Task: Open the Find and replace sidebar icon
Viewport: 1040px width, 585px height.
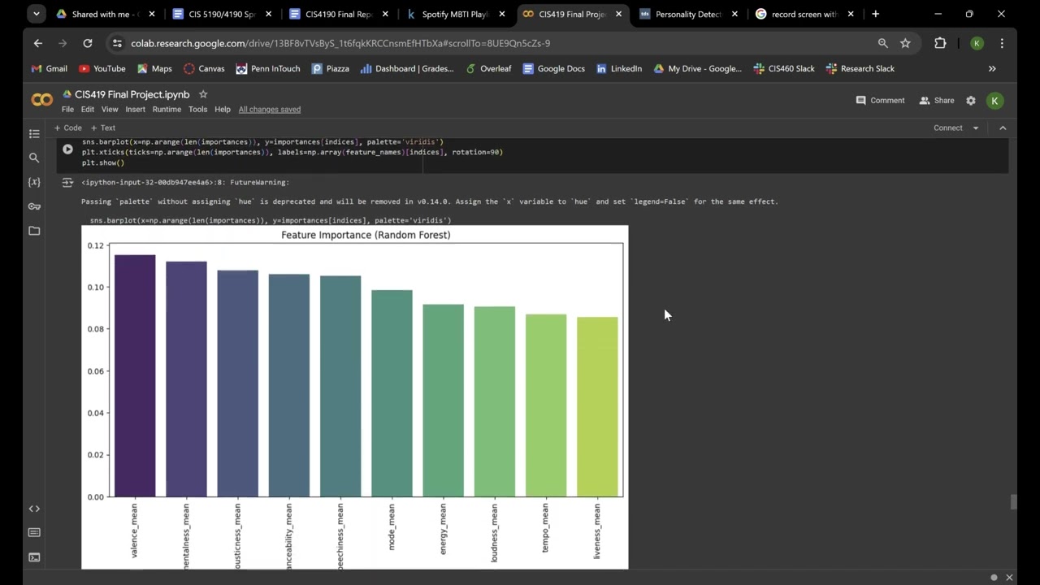Action: tap(34, 158)
